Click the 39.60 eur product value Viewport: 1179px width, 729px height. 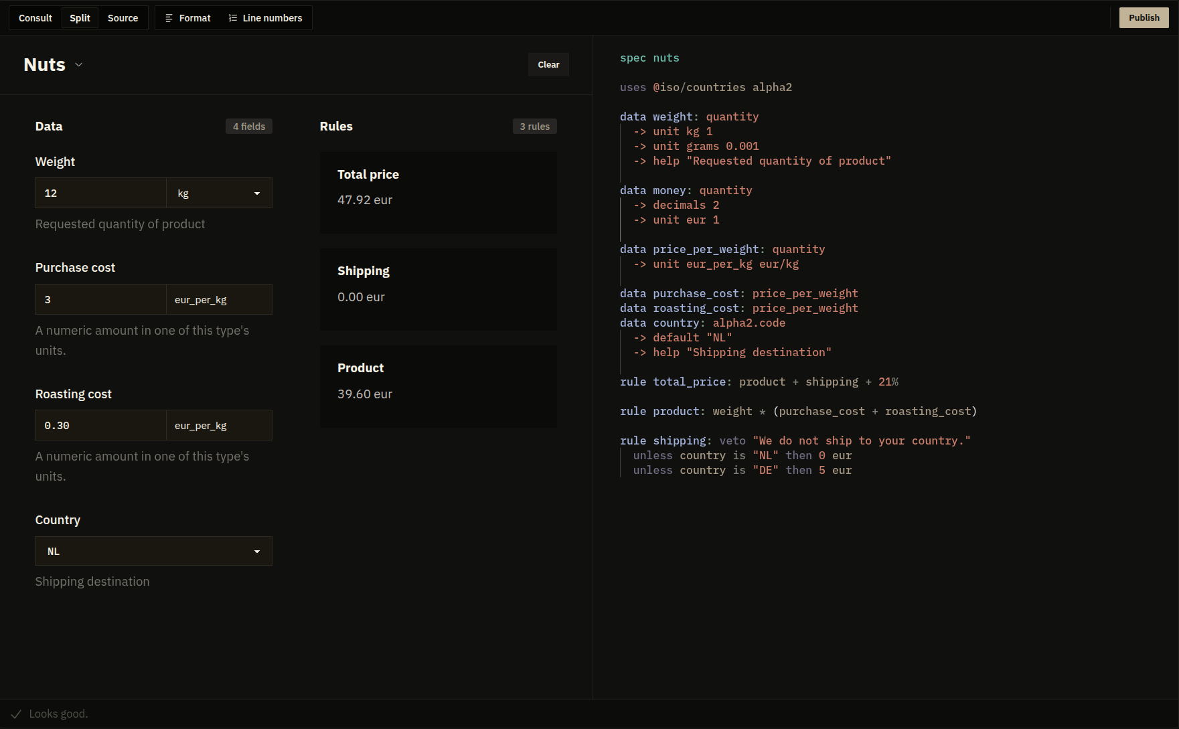(x=365, y=394)
